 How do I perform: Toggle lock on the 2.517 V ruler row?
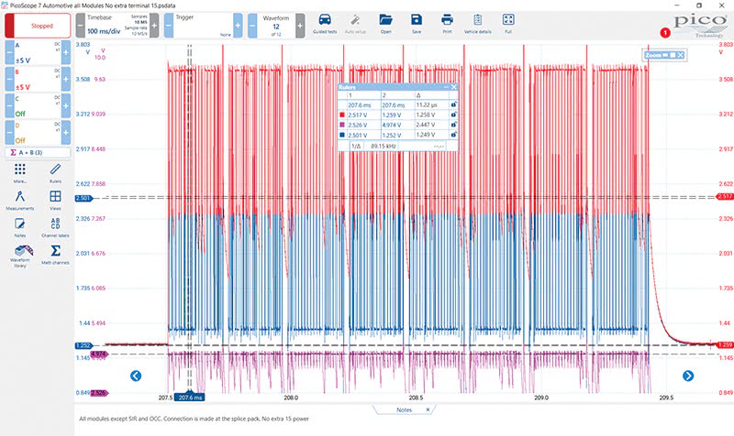point(453,114)
